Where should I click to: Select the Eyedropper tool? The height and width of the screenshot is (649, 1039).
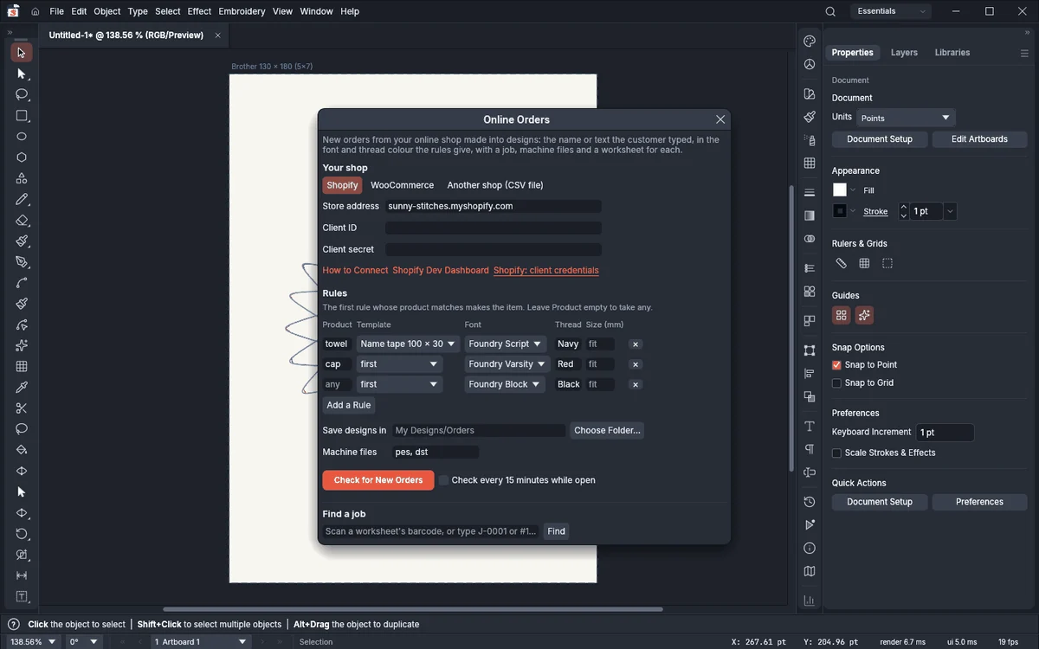[x=23, y=388]
